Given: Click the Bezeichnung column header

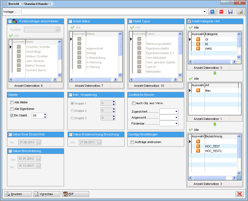Looking at the screenshot, I should (221, 136).
